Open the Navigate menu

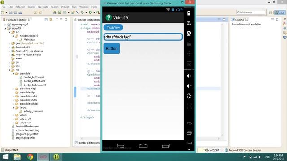(x=43, y=7)
